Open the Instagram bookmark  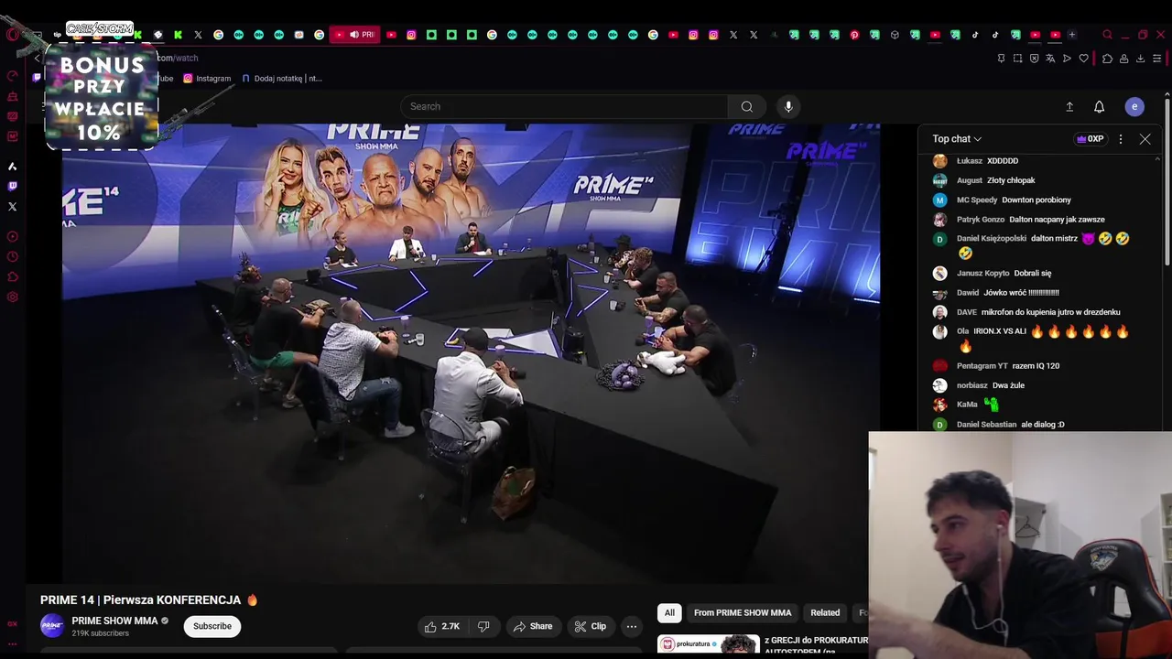pos(207,79)
